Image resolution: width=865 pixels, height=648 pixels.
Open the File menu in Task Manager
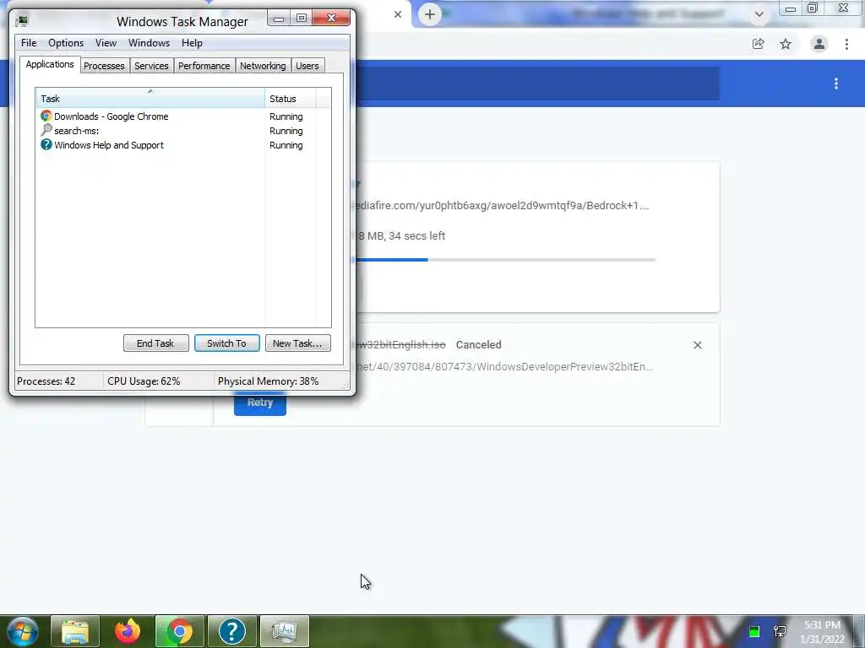click(29, 43)
